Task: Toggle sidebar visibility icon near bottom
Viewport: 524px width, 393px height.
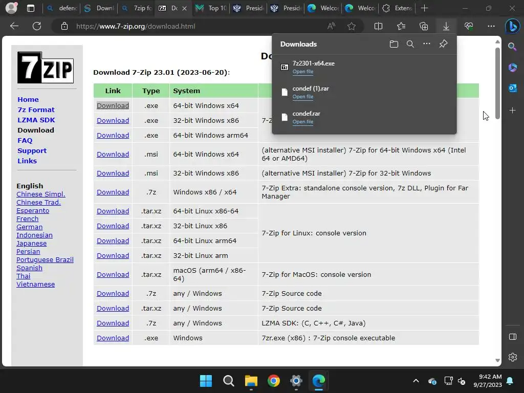Action: 512,337
